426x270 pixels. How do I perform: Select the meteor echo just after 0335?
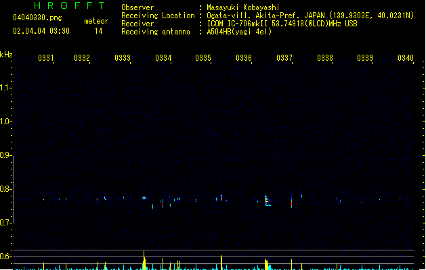(x=221, y=197)
